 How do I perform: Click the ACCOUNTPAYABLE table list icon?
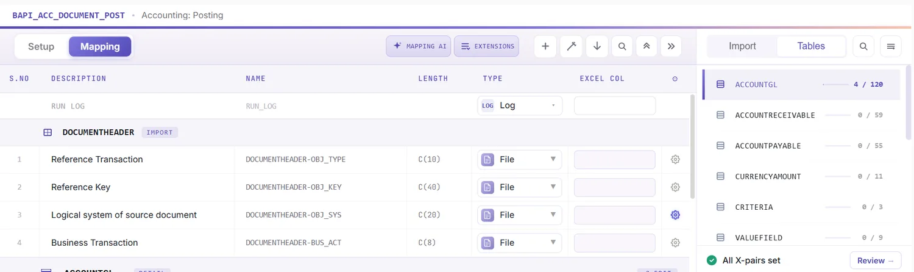(x=720, y=146)
